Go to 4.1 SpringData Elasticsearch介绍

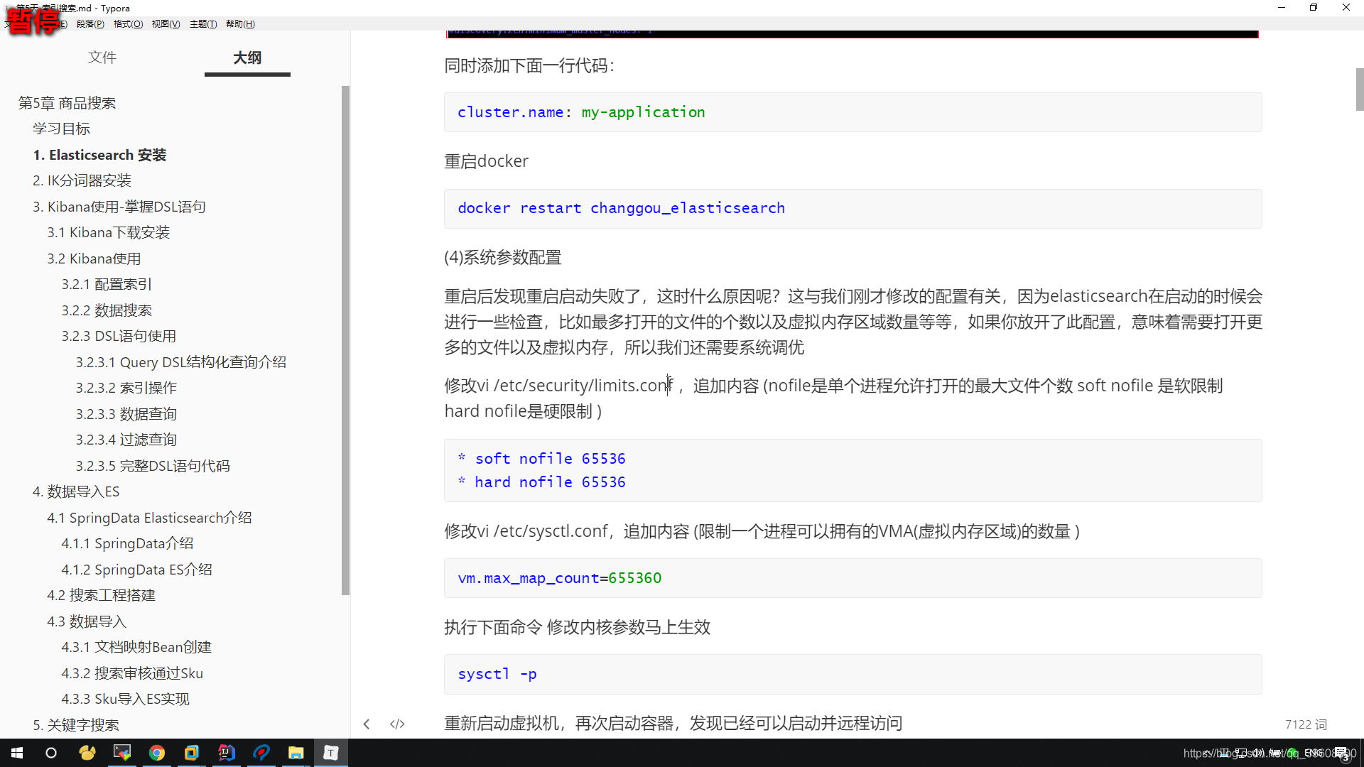(x=149, y=518)
